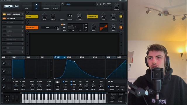187x105 pixels.
Task: Select the LFO 4 tab
Action: pyautogui.click(x=99, y=57)
